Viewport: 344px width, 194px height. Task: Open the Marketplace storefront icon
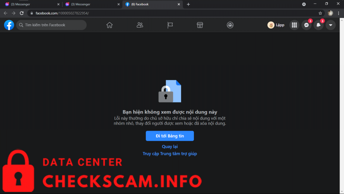[x=200, y=25]
